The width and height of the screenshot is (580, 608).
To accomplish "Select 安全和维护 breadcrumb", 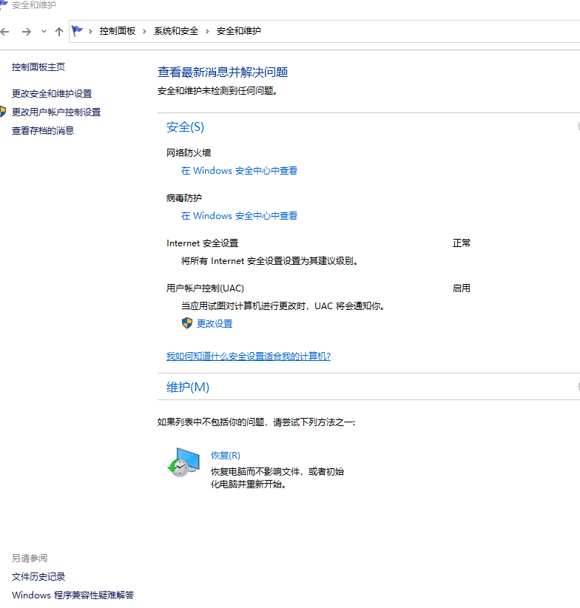I will tap(239, 31).
